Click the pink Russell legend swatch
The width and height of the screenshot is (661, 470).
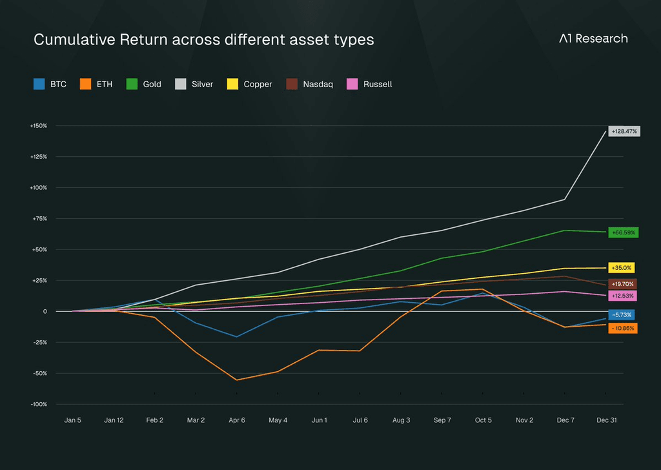(x=352, y=84)
